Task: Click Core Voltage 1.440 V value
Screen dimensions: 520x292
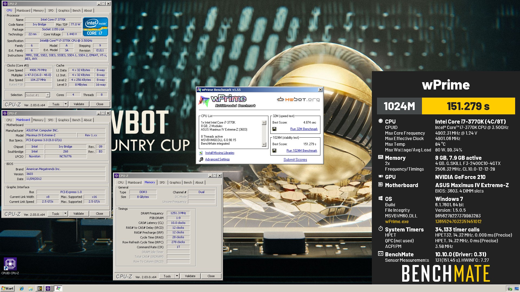Action: 72,34
